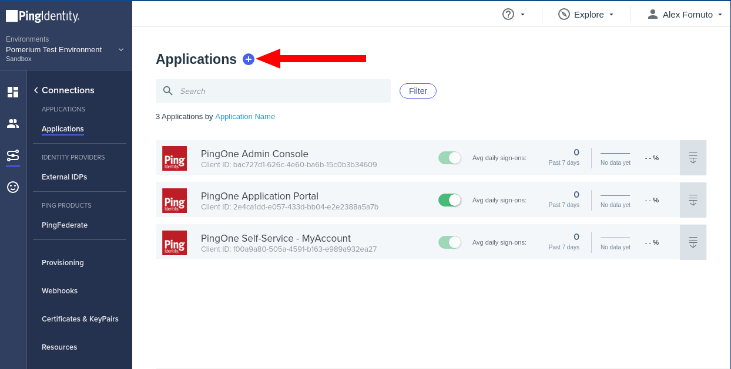Click the Connections sidebar heading
The height and width of the screenshot is (369, 731).
point(68,90)
